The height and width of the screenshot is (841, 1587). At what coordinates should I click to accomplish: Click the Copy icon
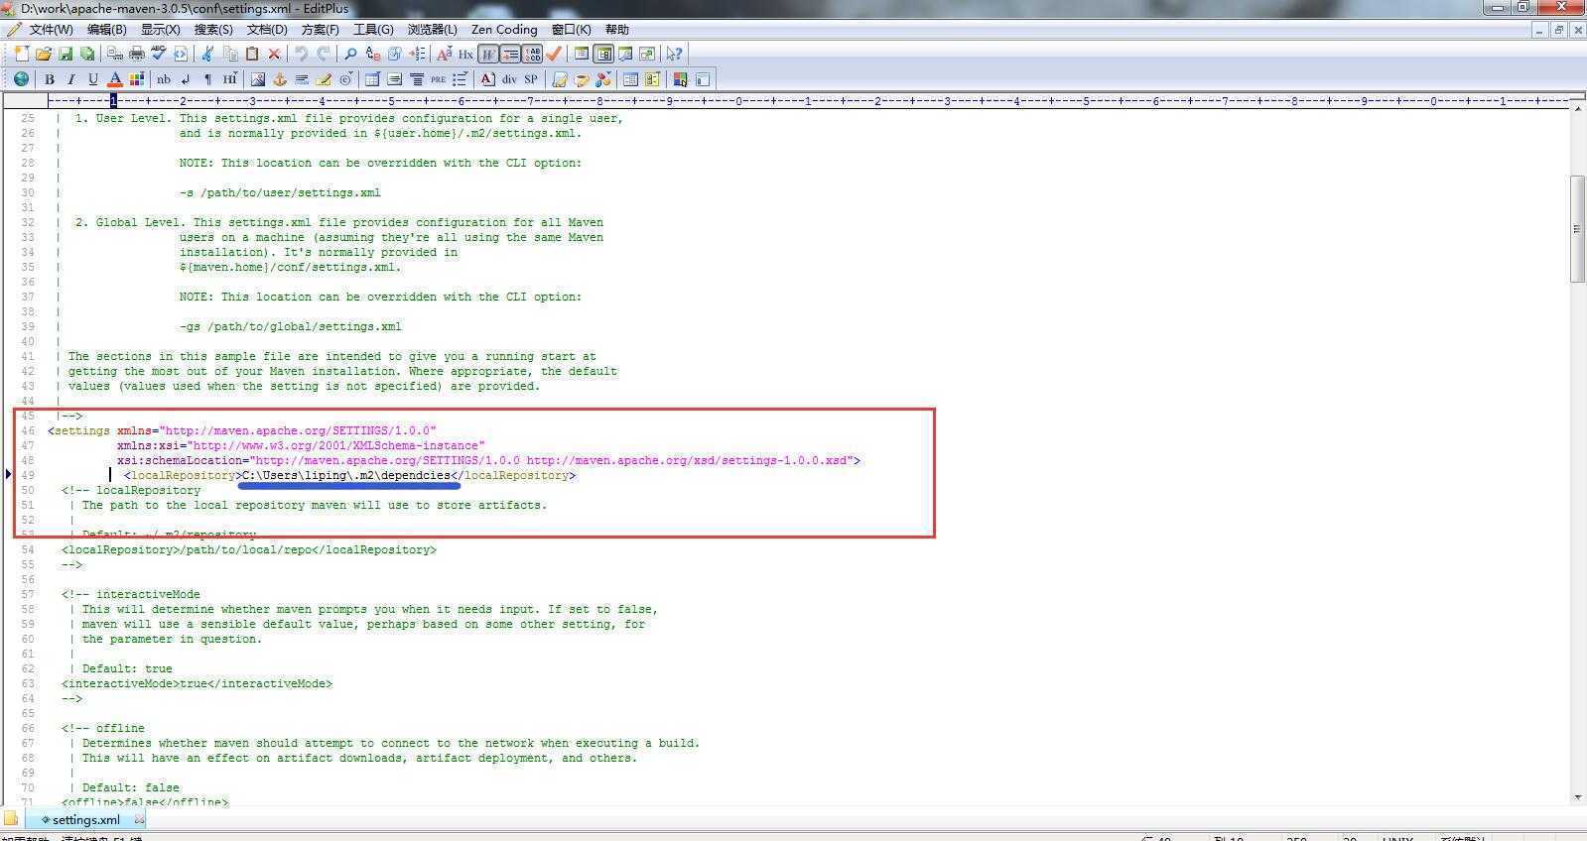[x=230, y=54]
